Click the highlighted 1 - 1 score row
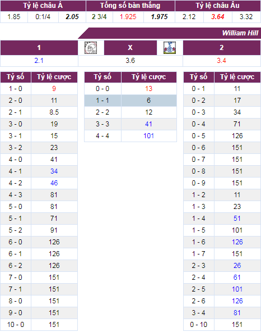The image size is (261, 332). [x=130, y=101]
